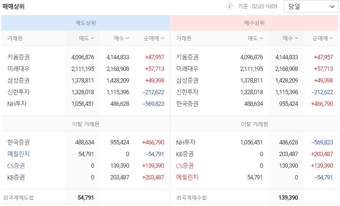
Task: Open the 당일 period dropdown
Action: 311,7
